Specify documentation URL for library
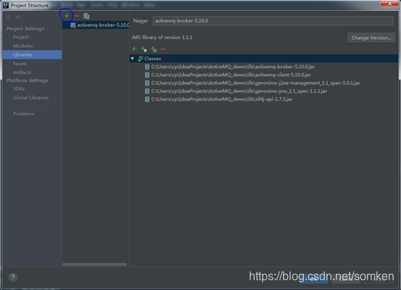 point(144,49)
